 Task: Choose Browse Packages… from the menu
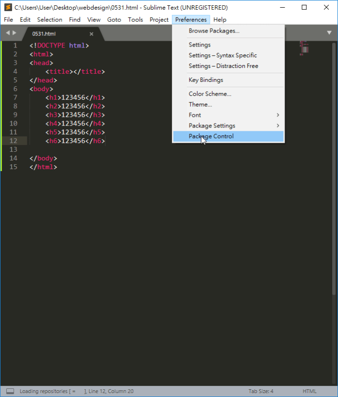click(x=214, y=31)
